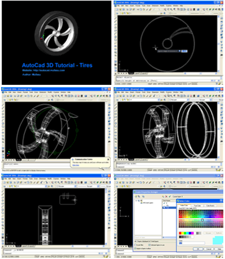
Task: Click Help in the Select Color dialog
Action: (x=219, y=249)
